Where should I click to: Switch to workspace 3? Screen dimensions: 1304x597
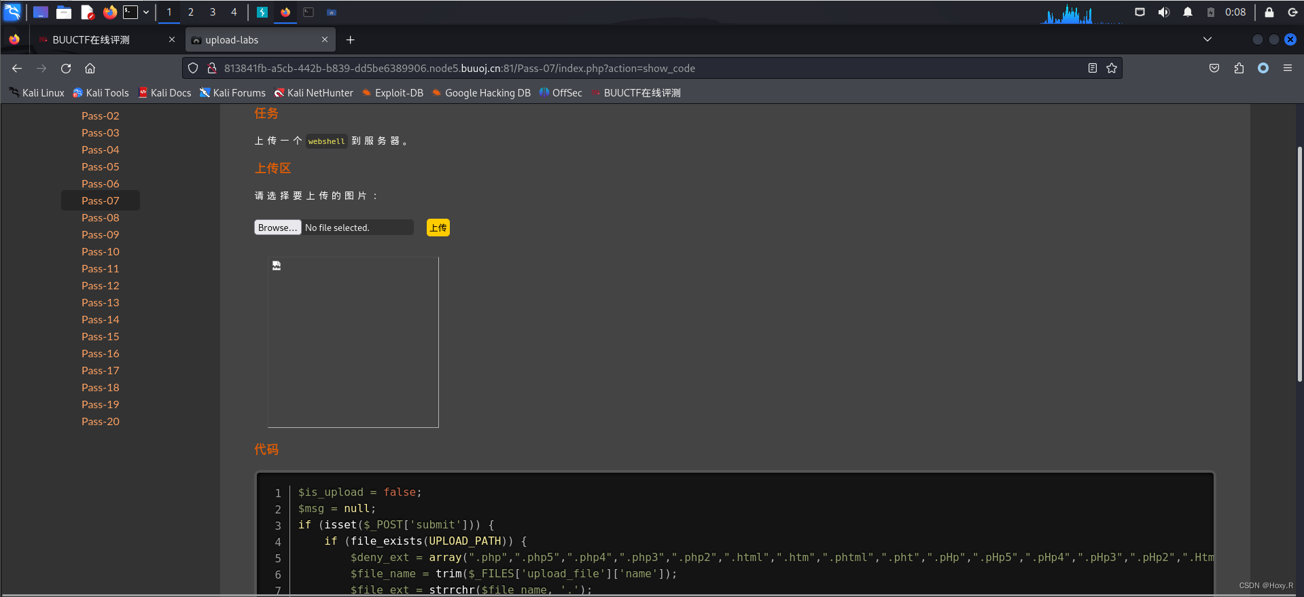click(213, 12)
